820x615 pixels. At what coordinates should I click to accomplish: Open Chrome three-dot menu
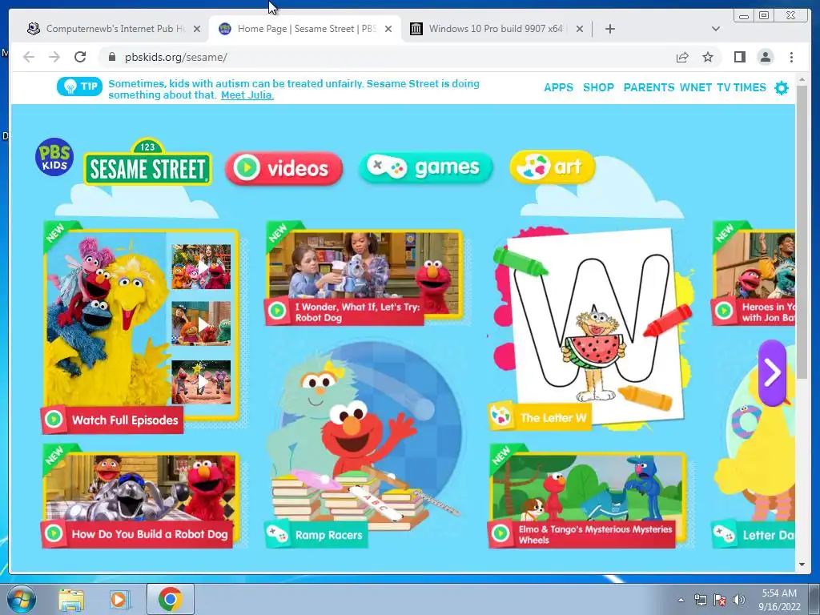point(791,57)
